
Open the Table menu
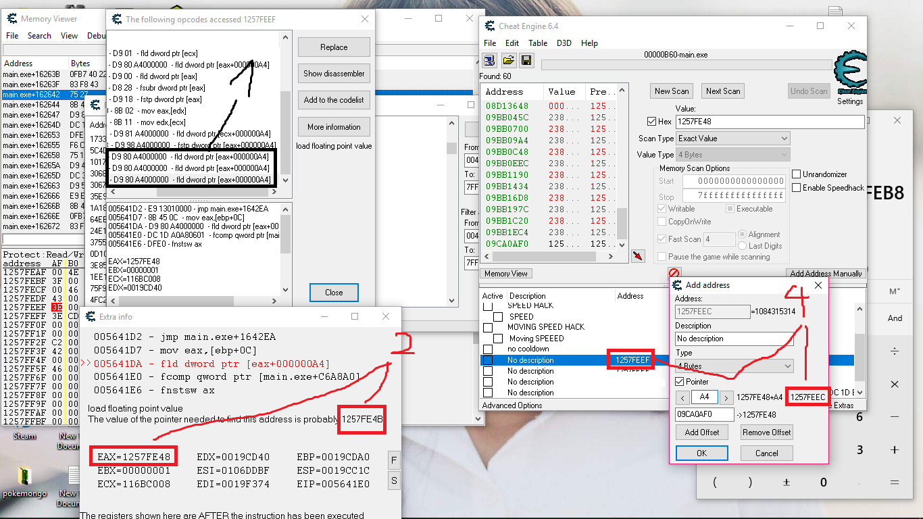tap(538, 43)
